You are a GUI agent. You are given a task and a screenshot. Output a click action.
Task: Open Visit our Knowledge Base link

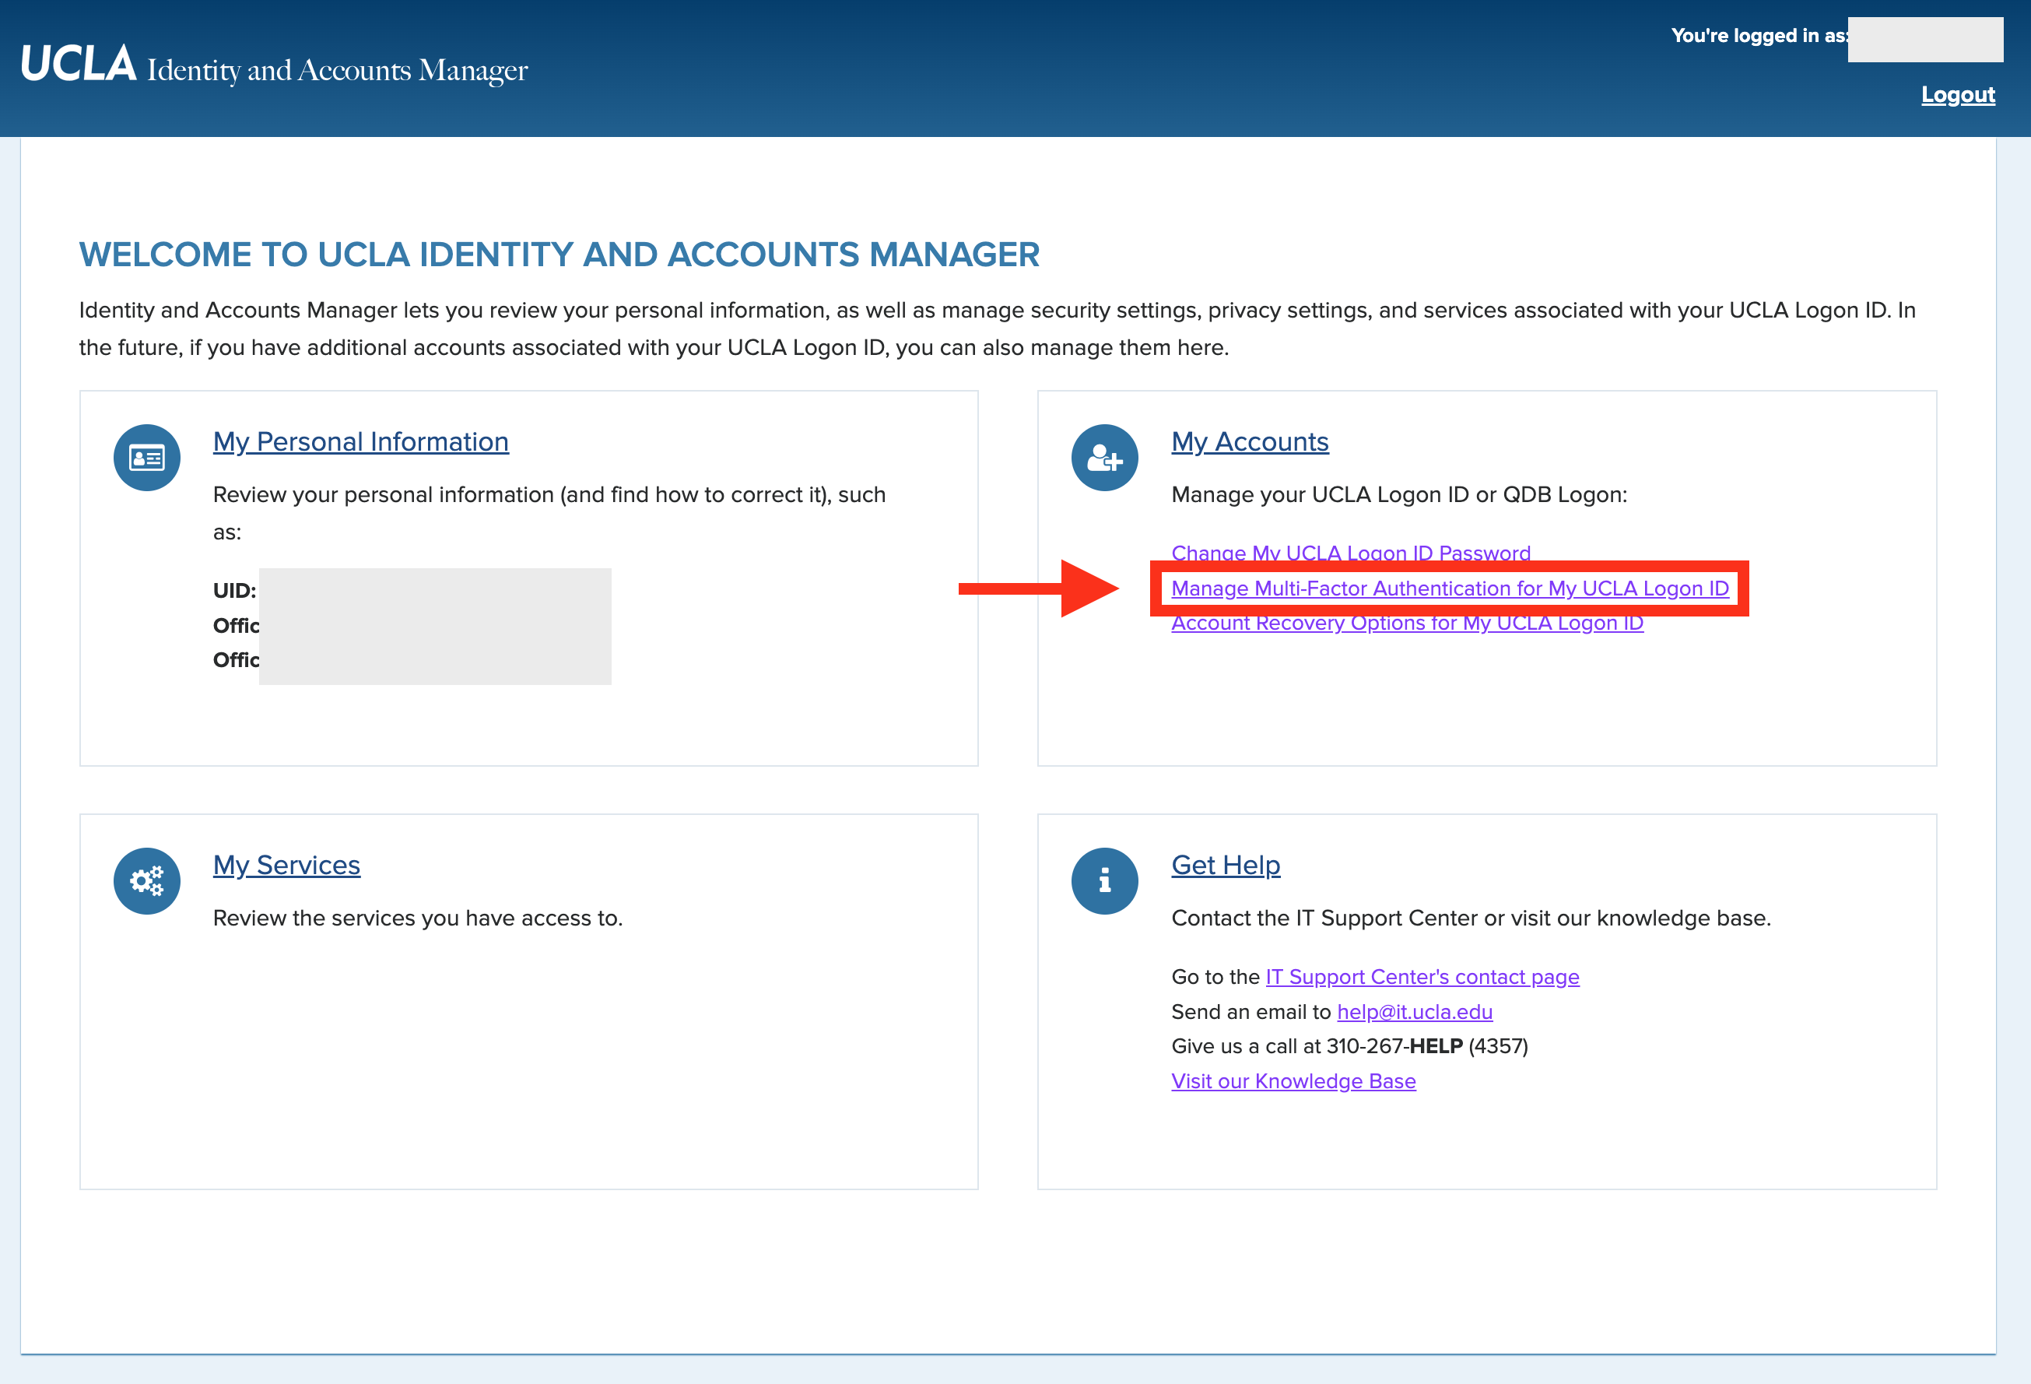pyautogui.click(x=1293, y=1080)
